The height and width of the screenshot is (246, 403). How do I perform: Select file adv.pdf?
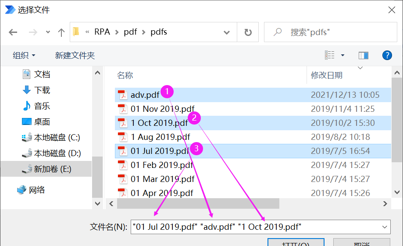click(253, 95)
